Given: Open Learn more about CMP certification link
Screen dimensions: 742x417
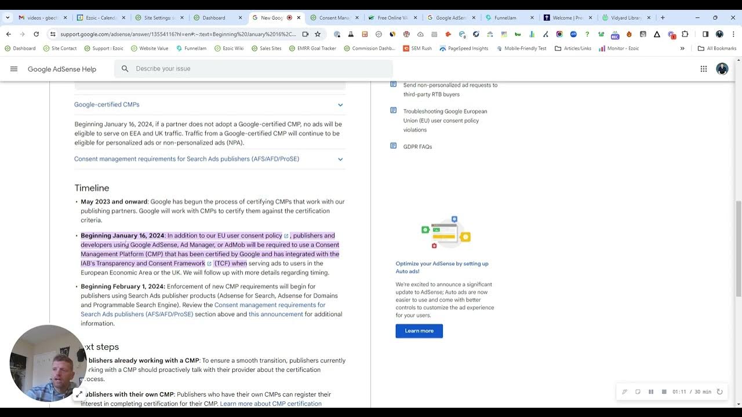Looking at the screenshot, I should (x=271, y=404).
